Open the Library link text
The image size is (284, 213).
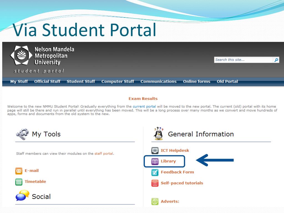(x=168, y=161)
